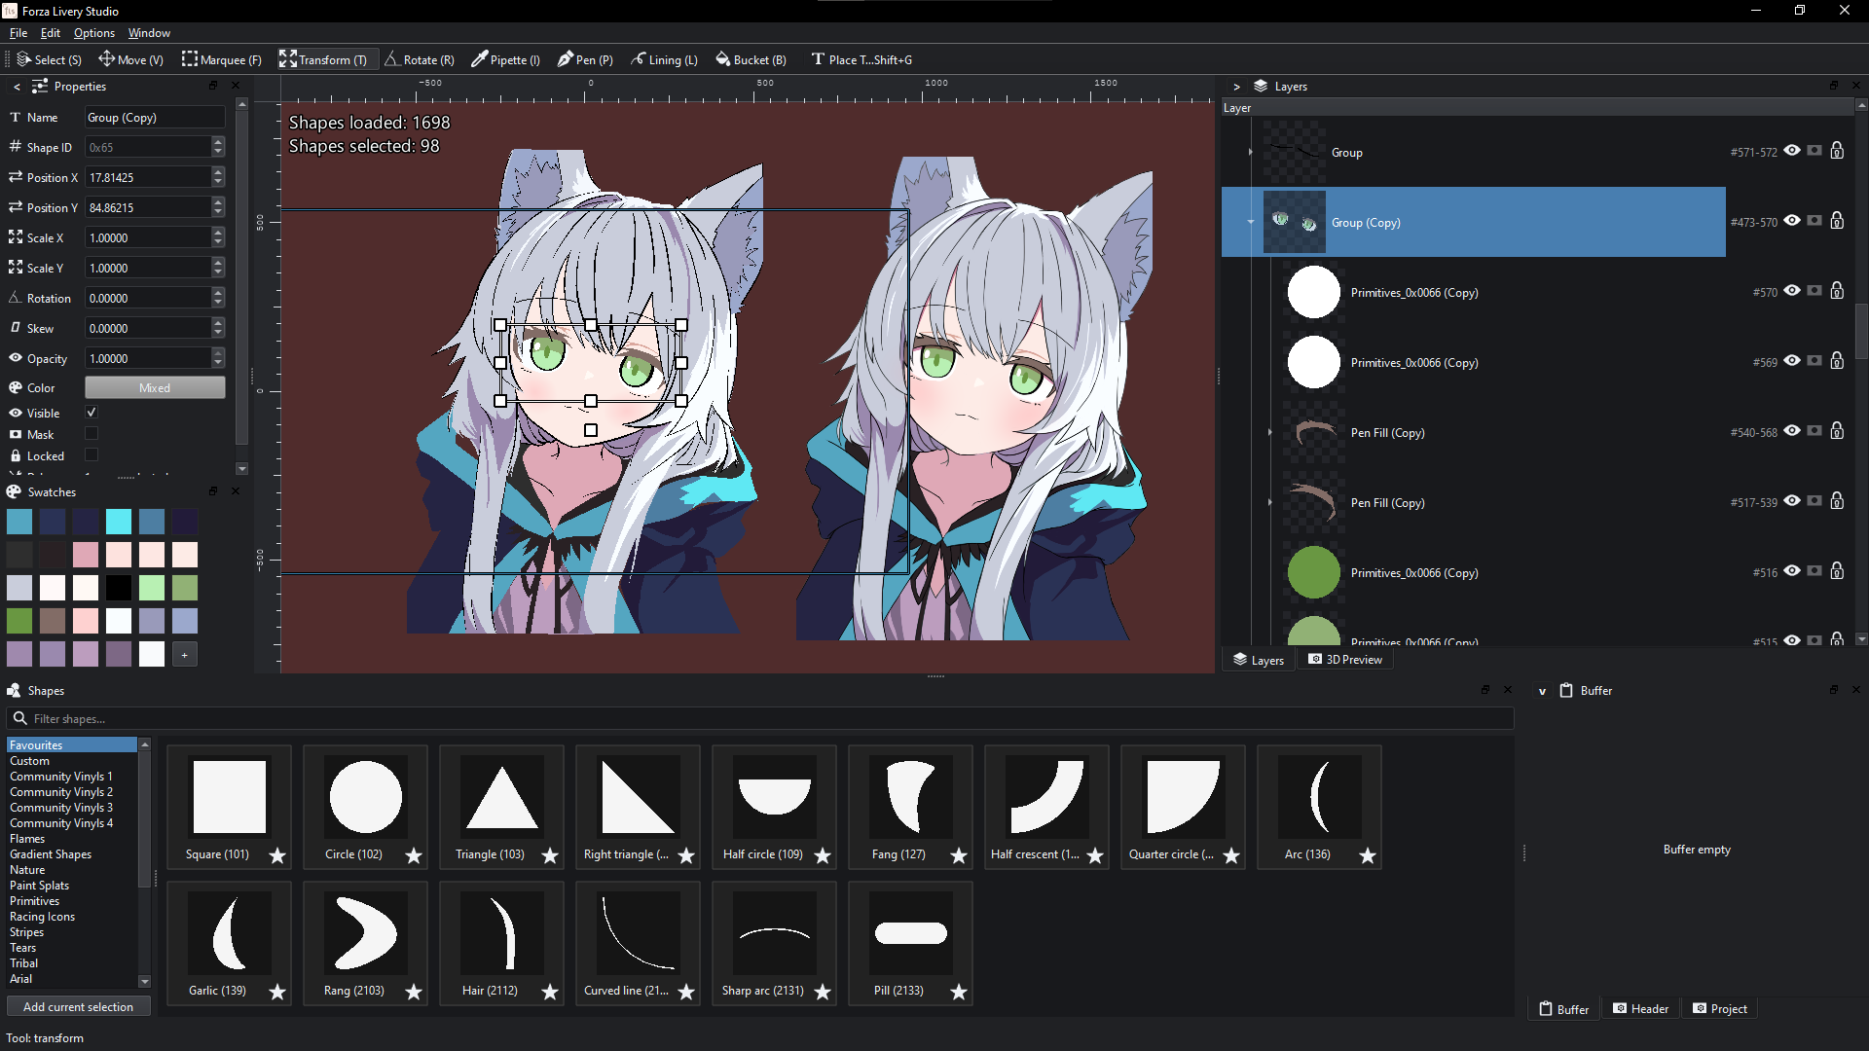
Task: Toggle mask icon on layer #570
Action: point(1814,291)
